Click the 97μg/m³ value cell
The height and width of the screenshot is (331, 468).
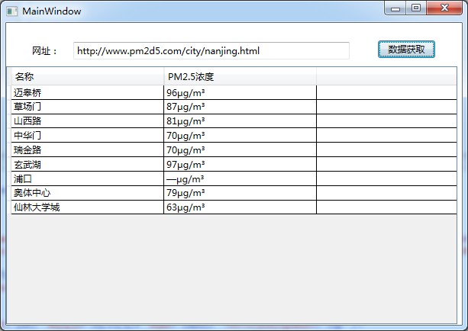pyautogui.click(x=240, y=164)
